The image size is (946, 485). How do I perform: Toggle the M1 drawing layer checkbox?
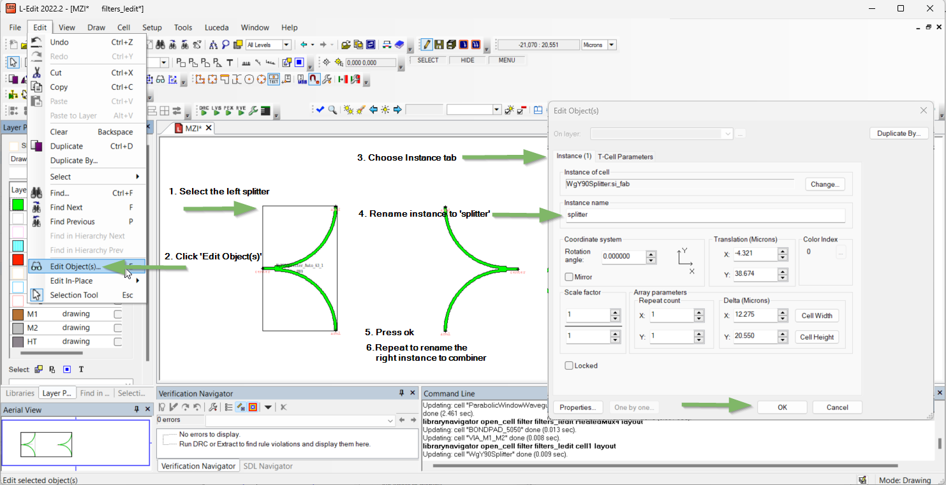click(117, 314)
